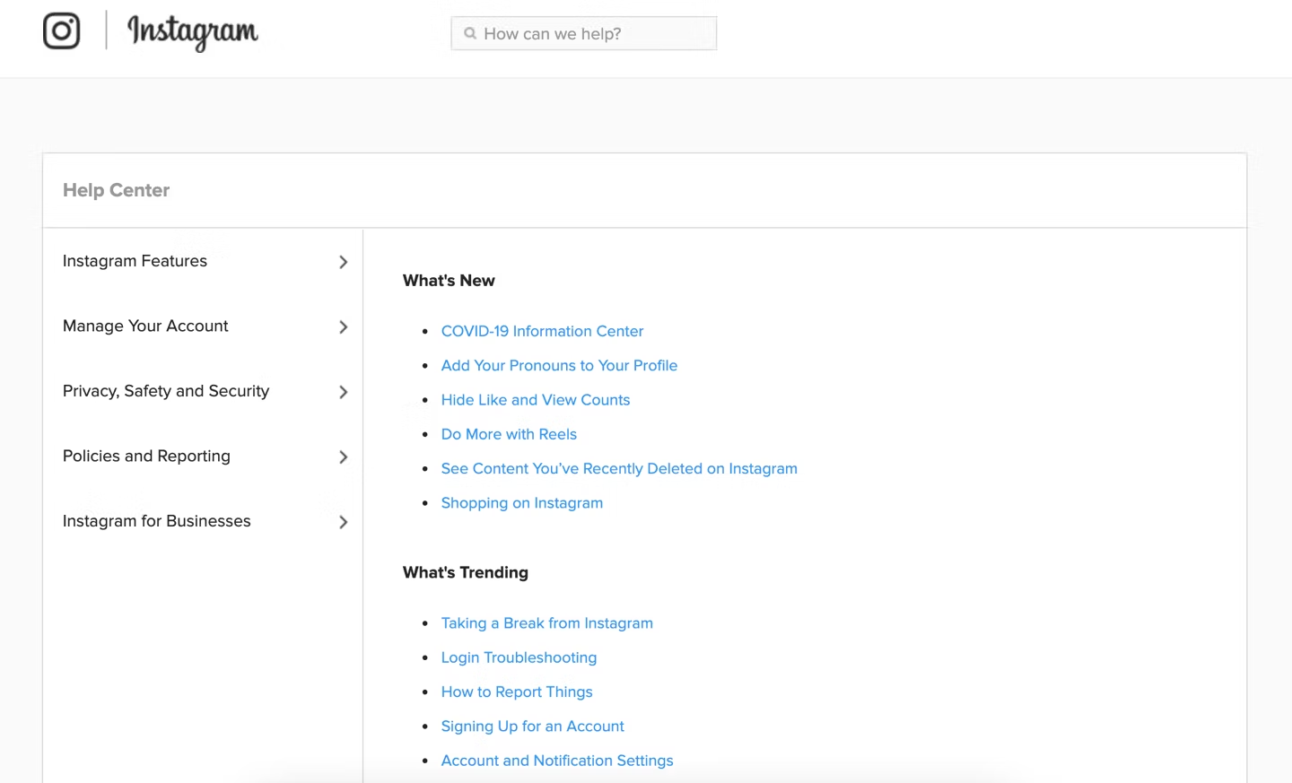Open Add Your Pronouns to Your Profile
Viewport: 1292px width, 783px height.
(x=559, y=365)
